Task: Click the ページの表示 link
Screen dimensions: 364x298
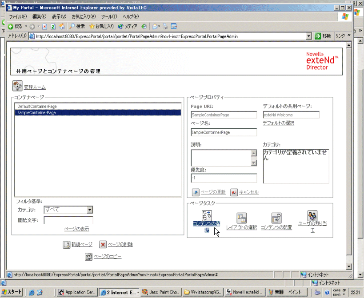Action: tap(76, 229)
